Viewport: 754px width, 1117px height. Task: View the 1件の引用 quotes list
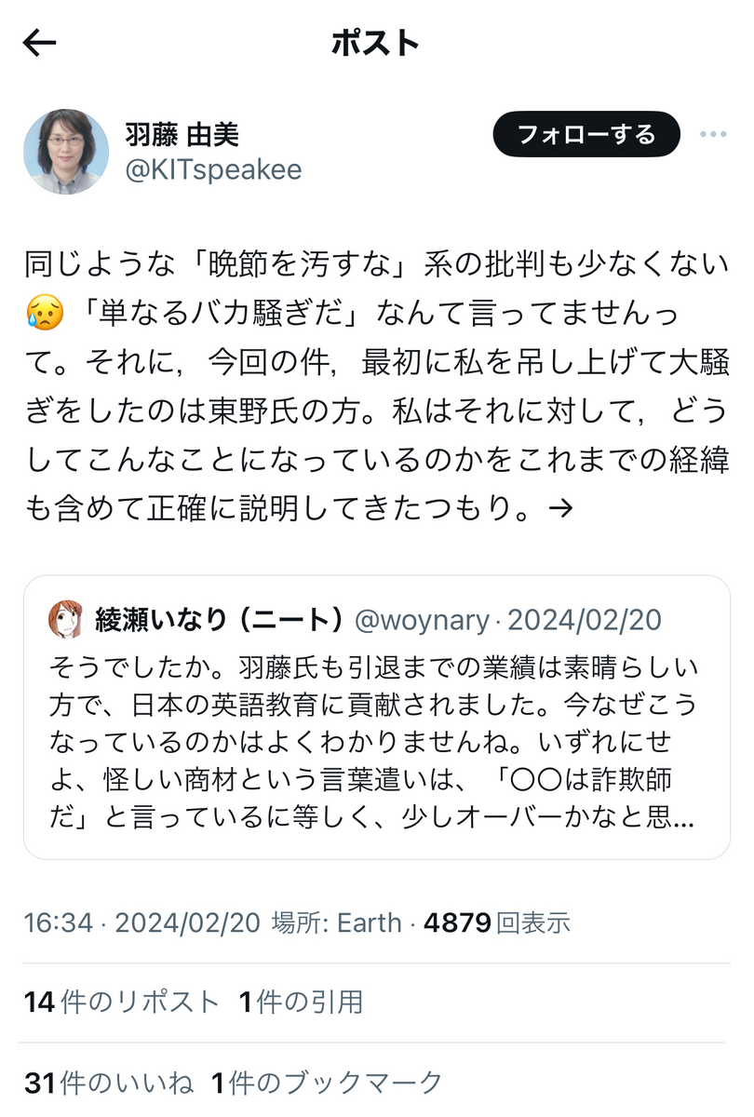click(302, 1002)
